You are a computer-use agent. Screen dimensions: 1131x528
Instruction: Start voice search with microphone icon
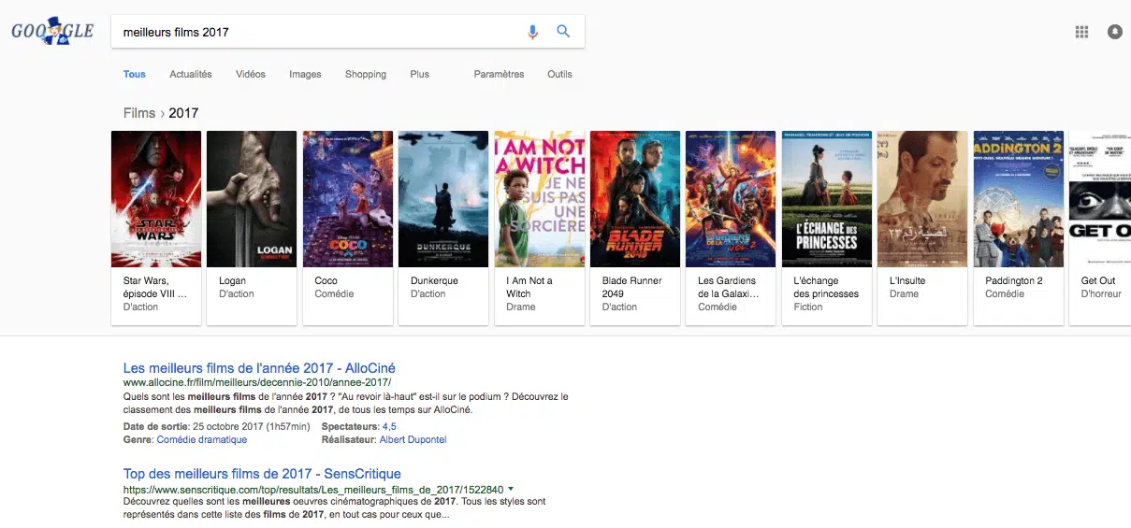[x=532, y=32]
